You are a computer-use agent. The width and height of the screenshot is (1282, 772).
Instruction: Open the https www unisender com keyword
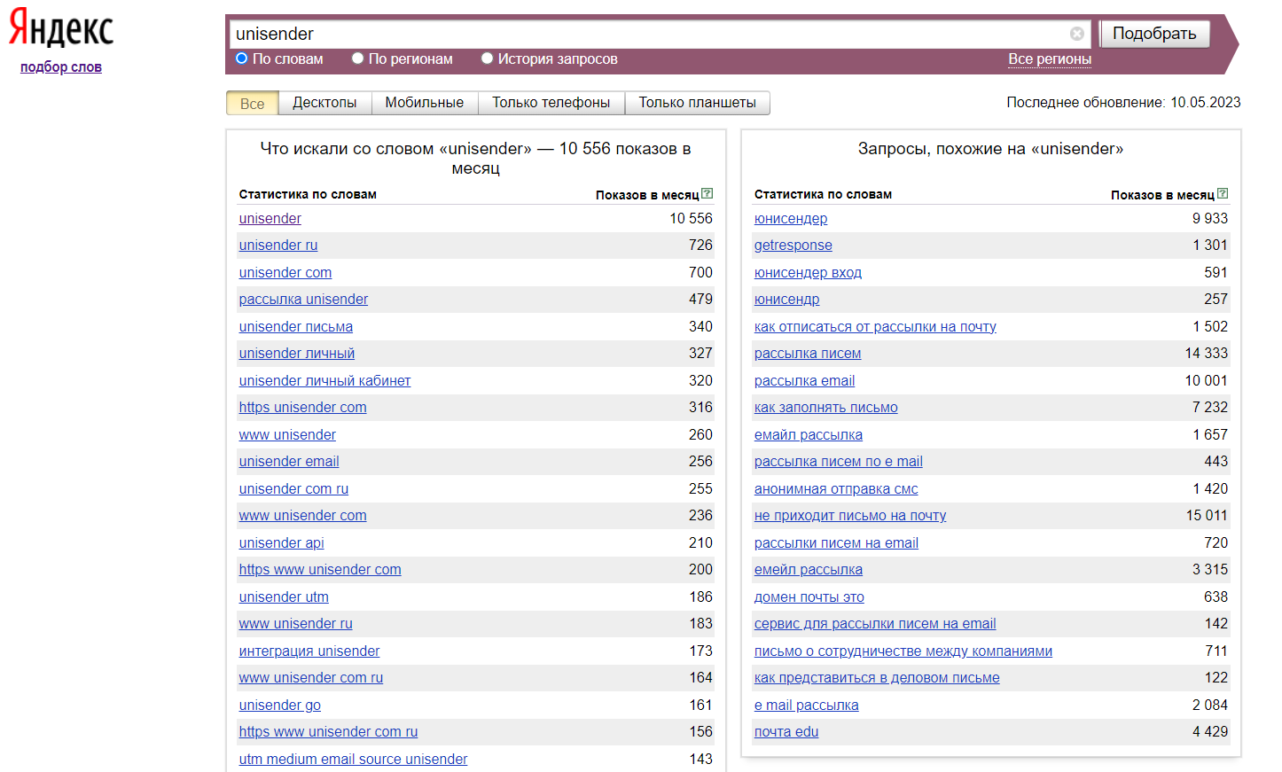pyautogui.click(x=320, y=570)
